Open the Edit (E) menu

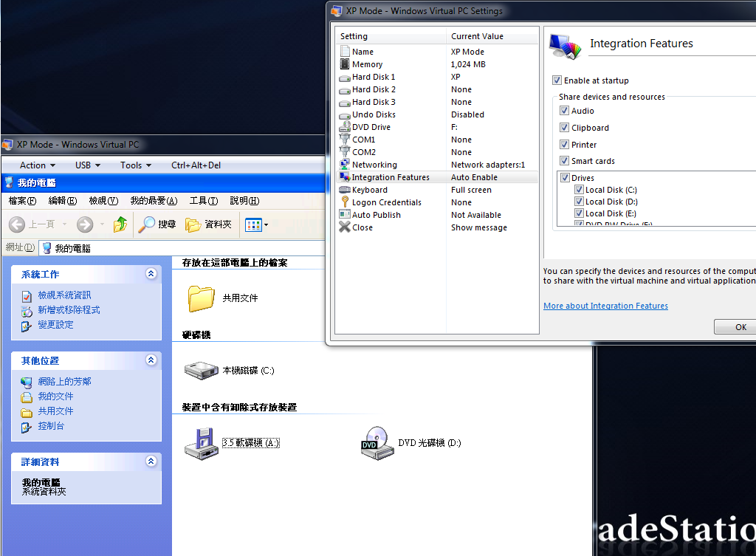(63, 201)
